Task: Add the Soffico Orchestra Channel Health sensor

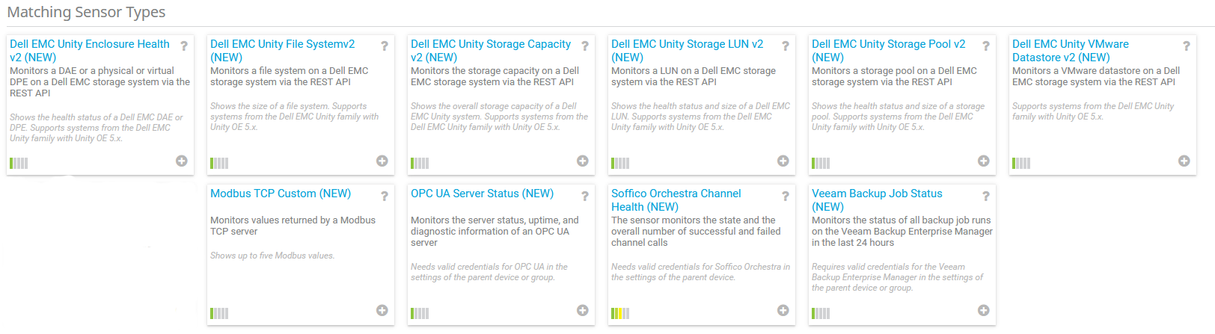Action: (783, 310)
